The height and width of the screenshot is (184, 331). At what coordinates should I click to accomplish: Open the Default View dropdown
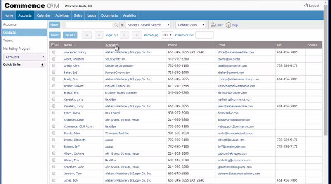(190, 25)
